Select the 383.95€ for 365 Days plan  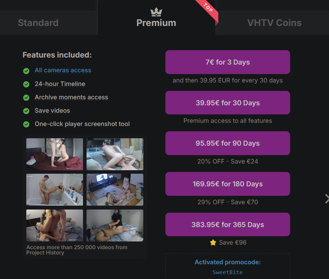click(228, 225)
